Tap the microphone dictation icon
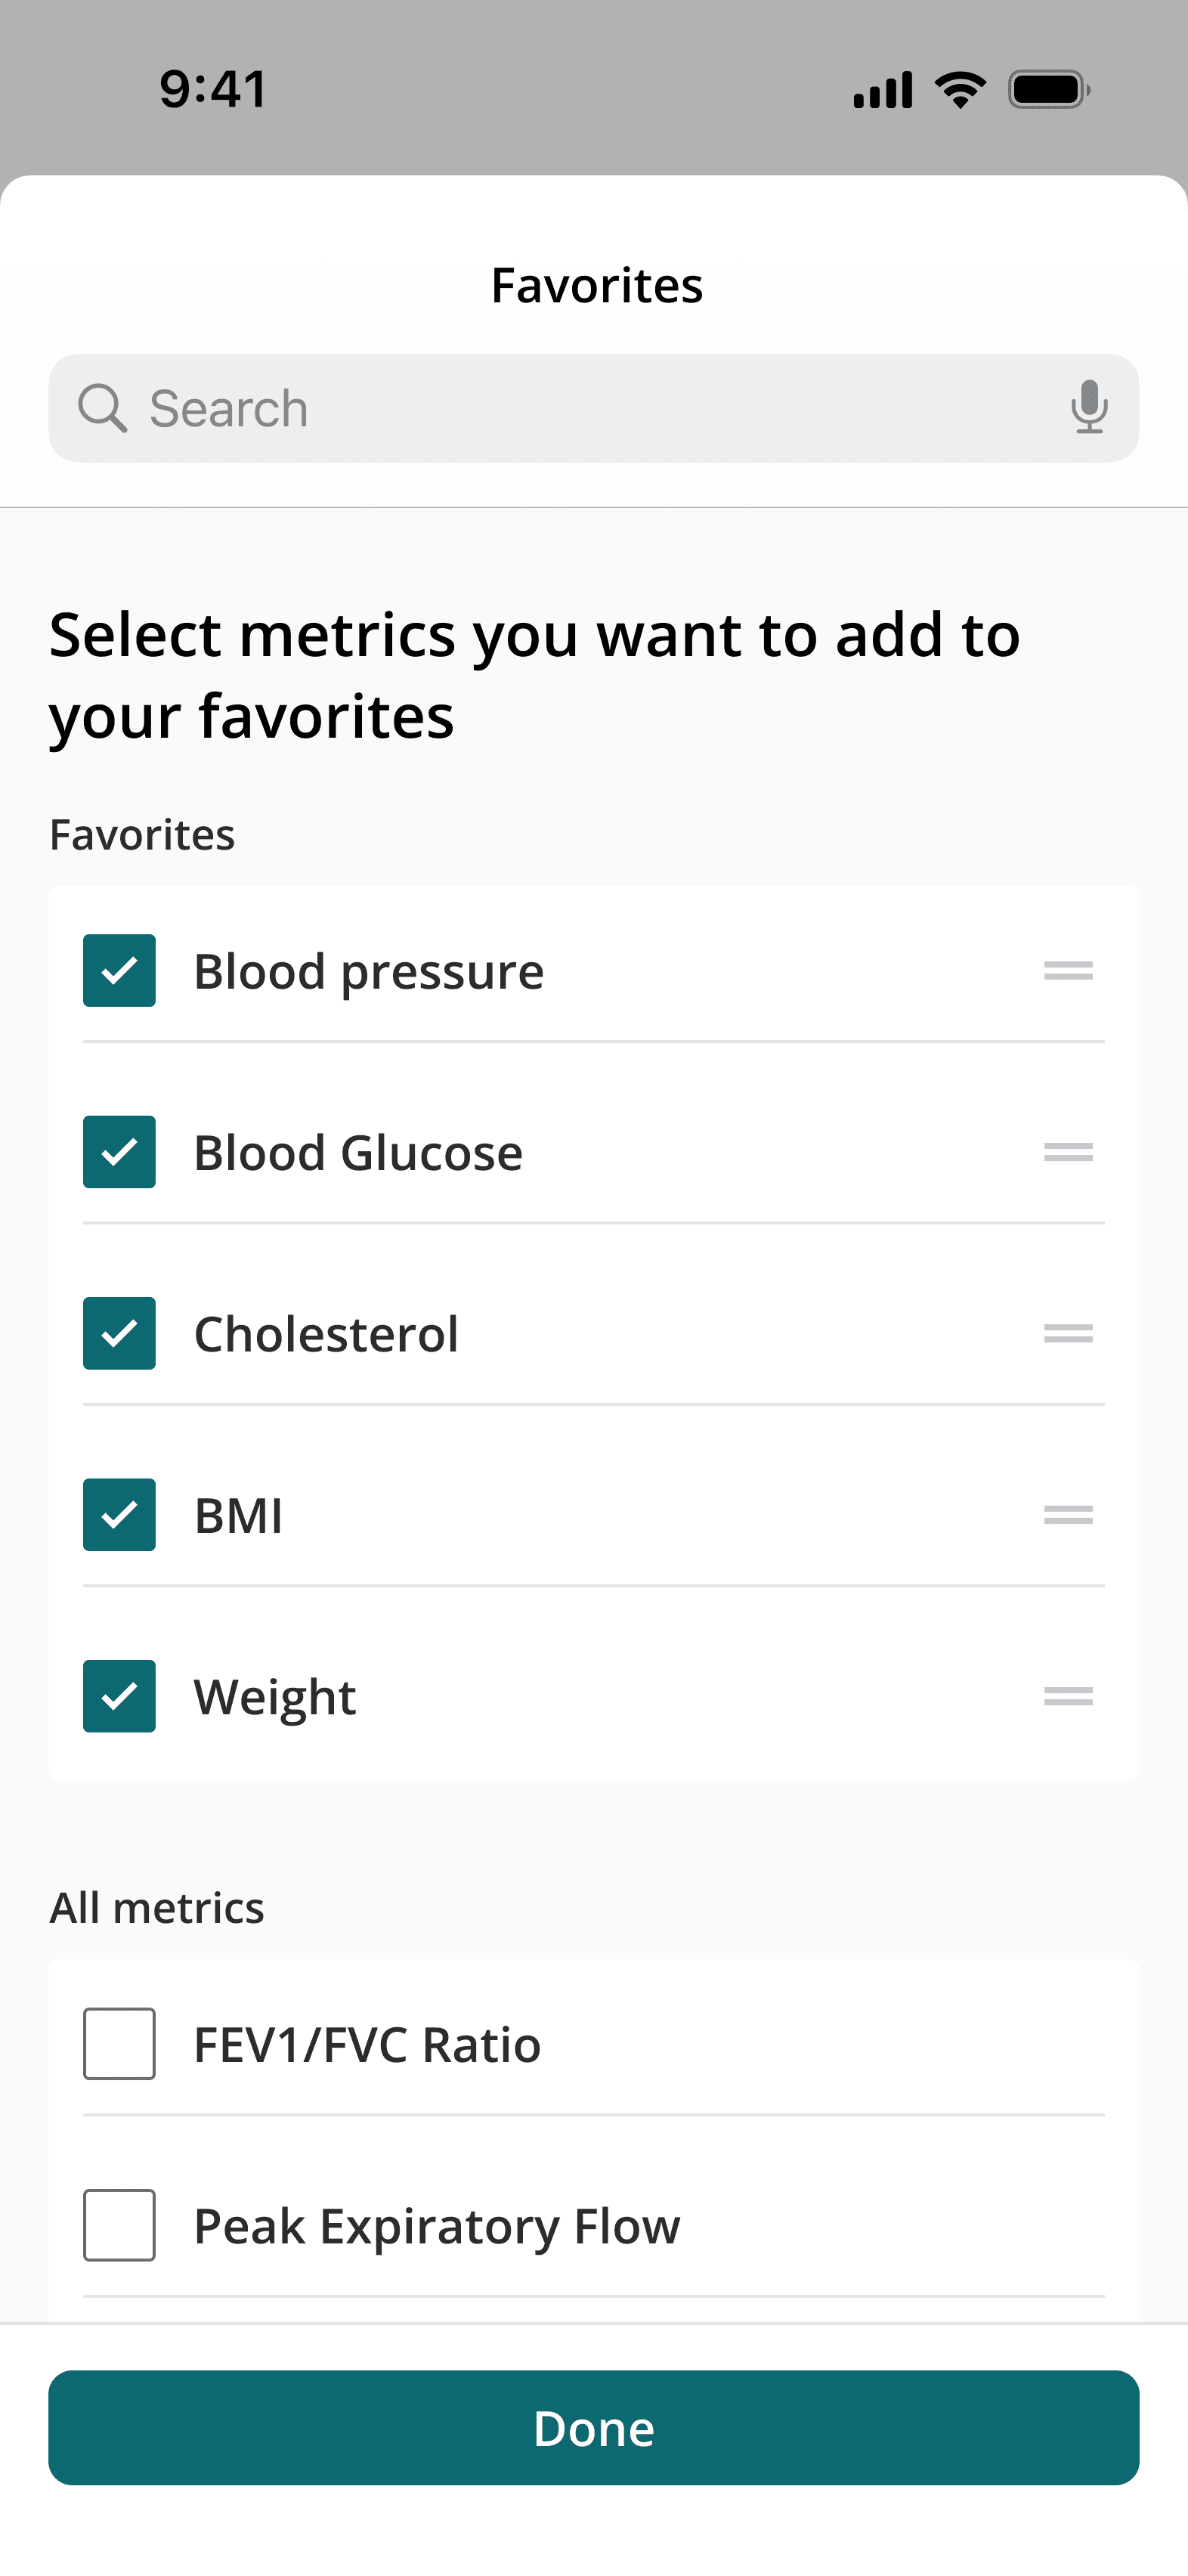Viewport: 1188px width, 2576px height. 1088,407
